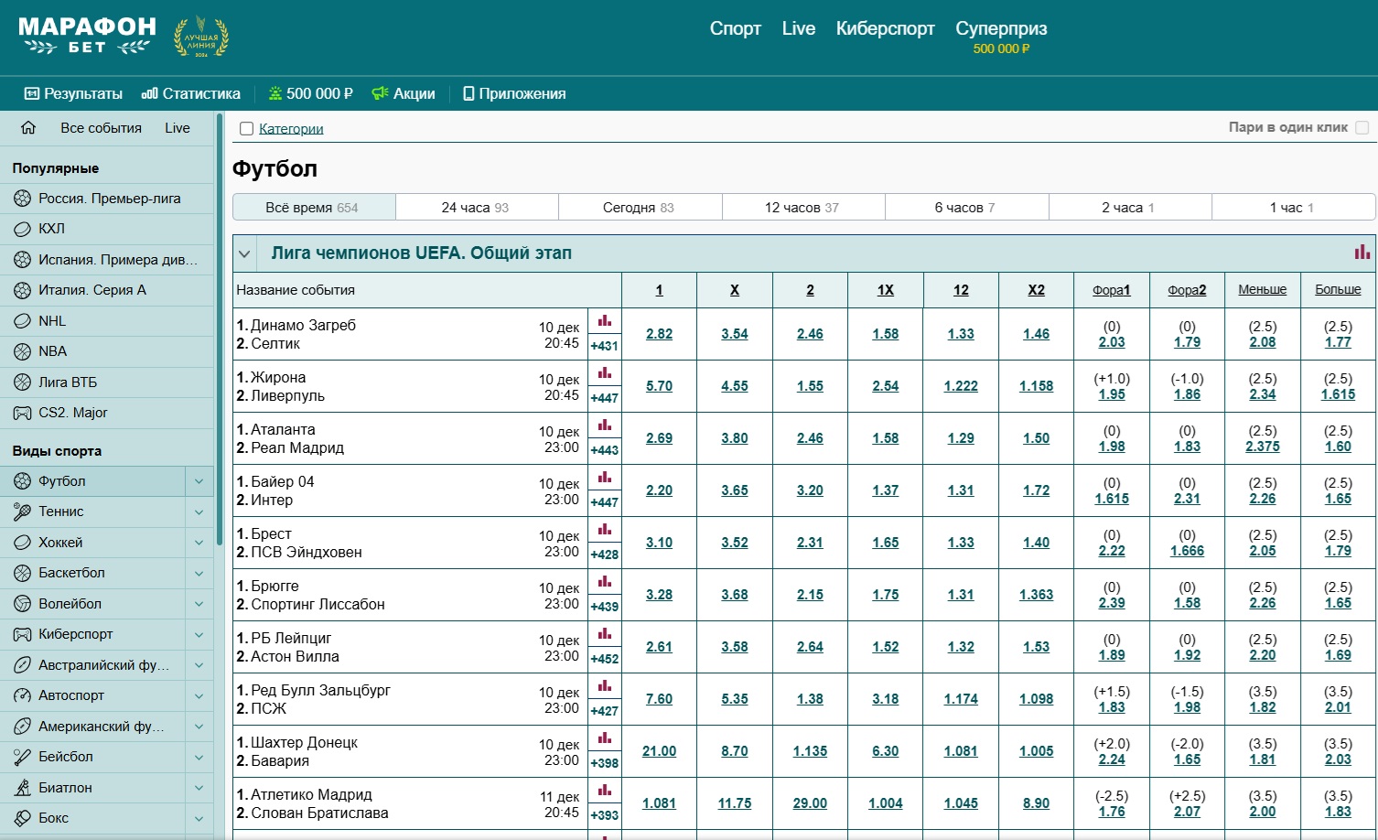Select the Сегодня time filter tab
The width and height of the screenshot is (1378, 840).
[639, 208]
